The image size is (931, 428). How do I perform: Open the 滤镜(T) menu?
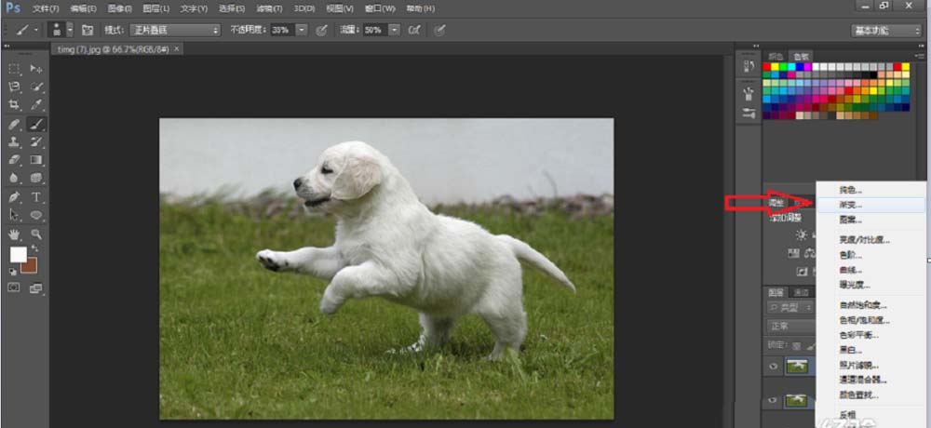point(267,8)
